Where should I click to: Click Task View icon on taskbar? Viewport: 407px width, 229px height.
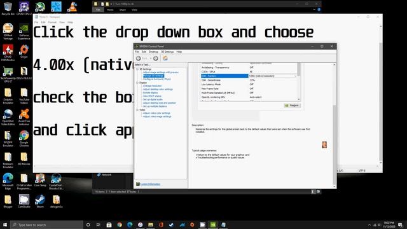point(99,225)
